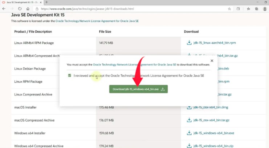This screenshot has width=269, height=148.
Task: Click download icon beside jdk-15_osx-x64_bin.tar.gz
Action: (x=189, y=120)
